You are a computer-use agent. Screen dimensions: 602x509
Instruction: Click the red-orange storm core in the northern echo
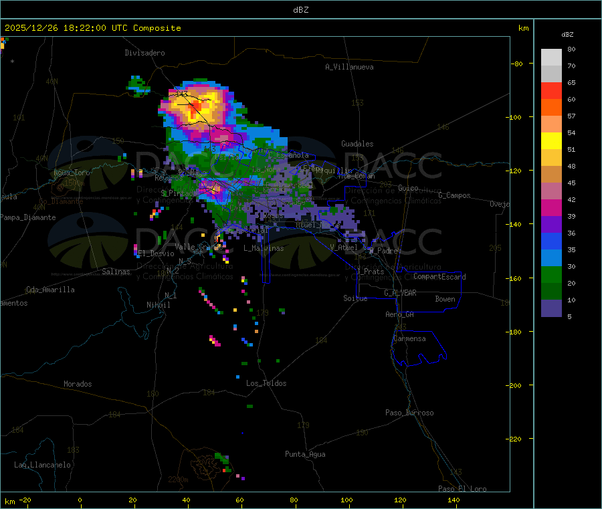[195, 107]
